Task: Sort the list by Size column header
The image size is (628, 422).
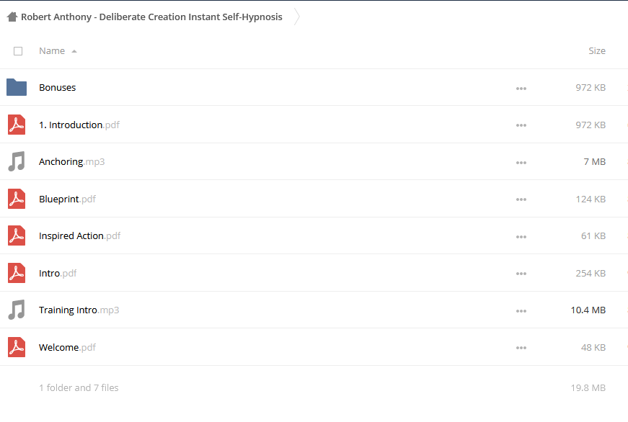Action: 597,51
